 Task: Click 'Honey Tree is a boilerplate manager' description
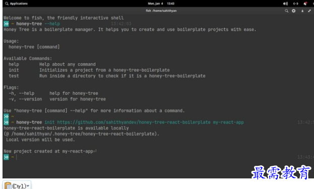[130, 30]
